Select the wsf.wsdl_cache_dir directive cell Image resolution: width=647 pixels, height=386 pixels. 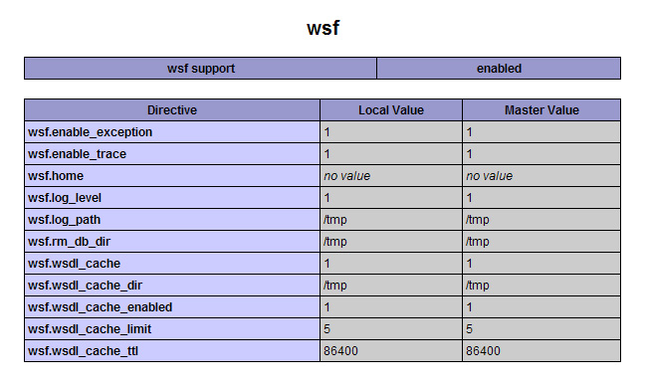172,285
